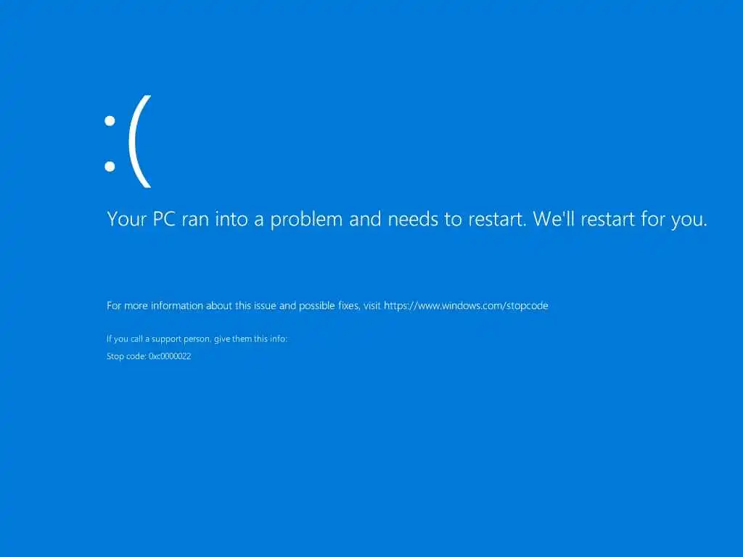Click the large open parenthesis symbol
743x557 pixels.
[x=140, y=141]
